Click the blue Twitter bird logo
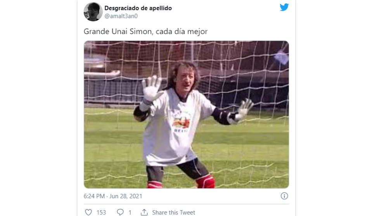Image resolution: width=384 pixels, height=216 pixels. click(x=284, y=7)
